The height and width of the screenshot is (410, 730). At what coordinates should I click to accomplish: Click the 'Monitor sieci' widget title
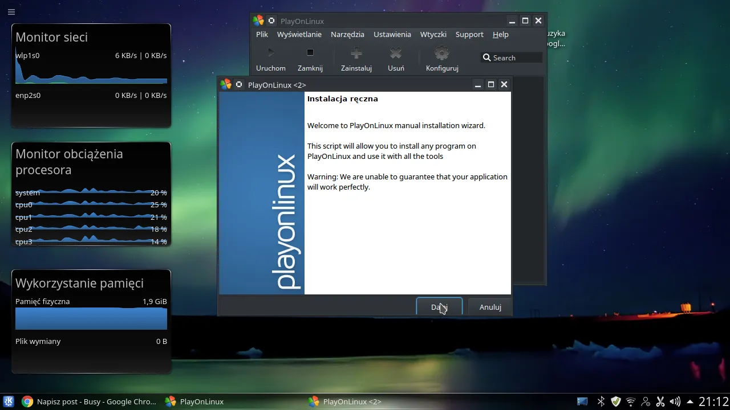click(x=51, y=37)
